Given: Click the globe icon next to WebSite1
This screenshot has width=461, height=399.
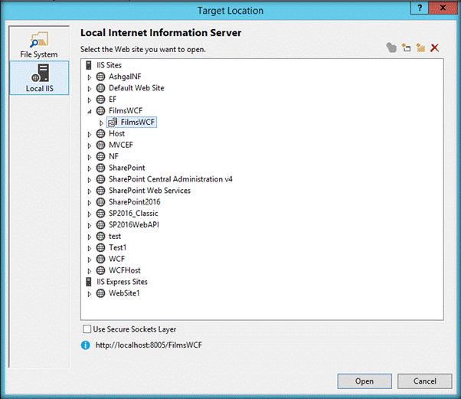Looking at the screenshot, I should 100,293.
